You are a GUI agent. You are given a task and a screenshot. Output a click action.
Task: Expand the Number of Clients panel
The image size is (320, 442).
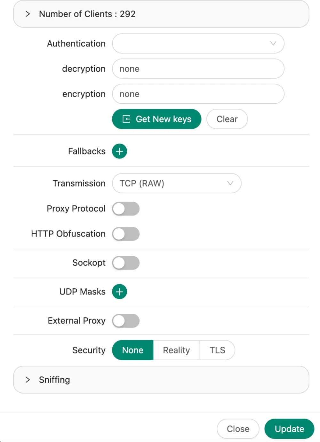click(87, 14)
